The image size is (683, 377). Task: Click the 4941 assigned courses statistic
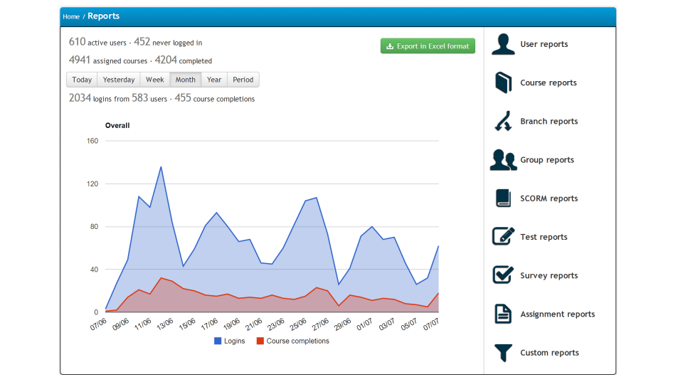click(108, 60)
